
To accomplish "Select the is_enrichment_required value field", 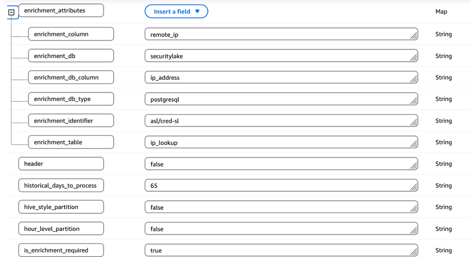I will pos(278,250).
